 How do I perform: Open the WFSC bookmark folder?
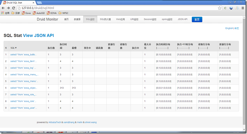[63, 13]
